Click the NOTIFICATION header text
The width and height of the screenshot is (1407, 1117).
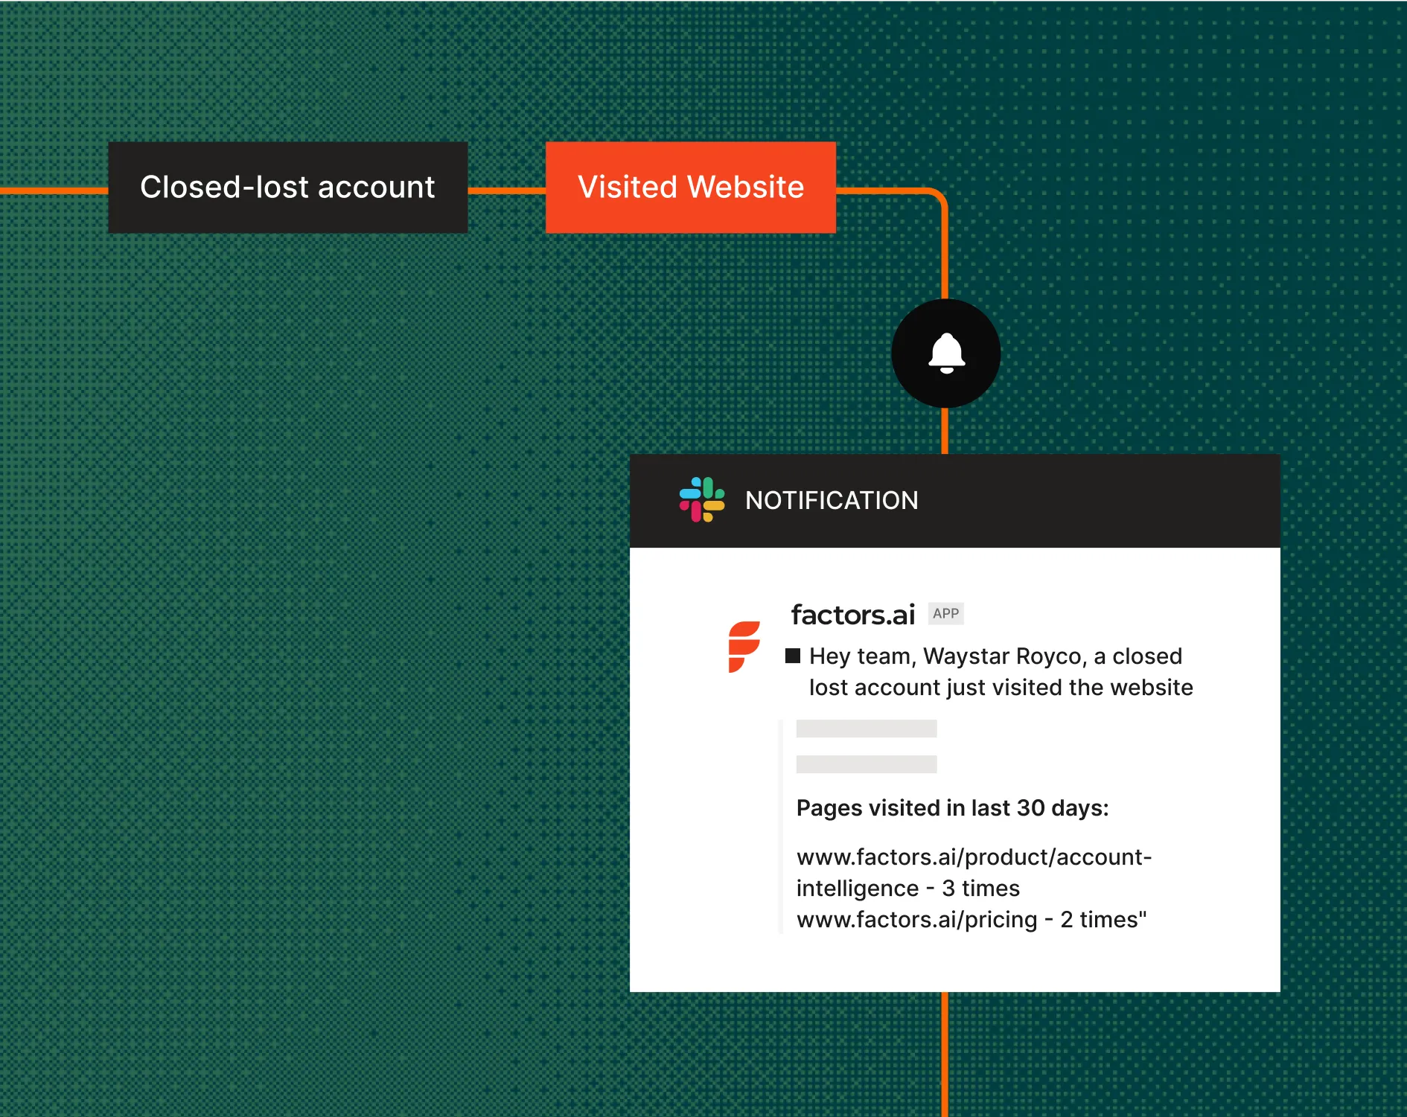[832, 501]
